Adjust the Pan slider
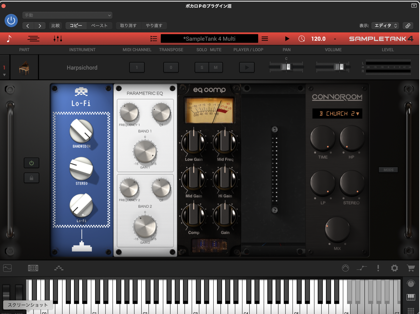Viewport: 420px width, 314px height. [286, 67]
